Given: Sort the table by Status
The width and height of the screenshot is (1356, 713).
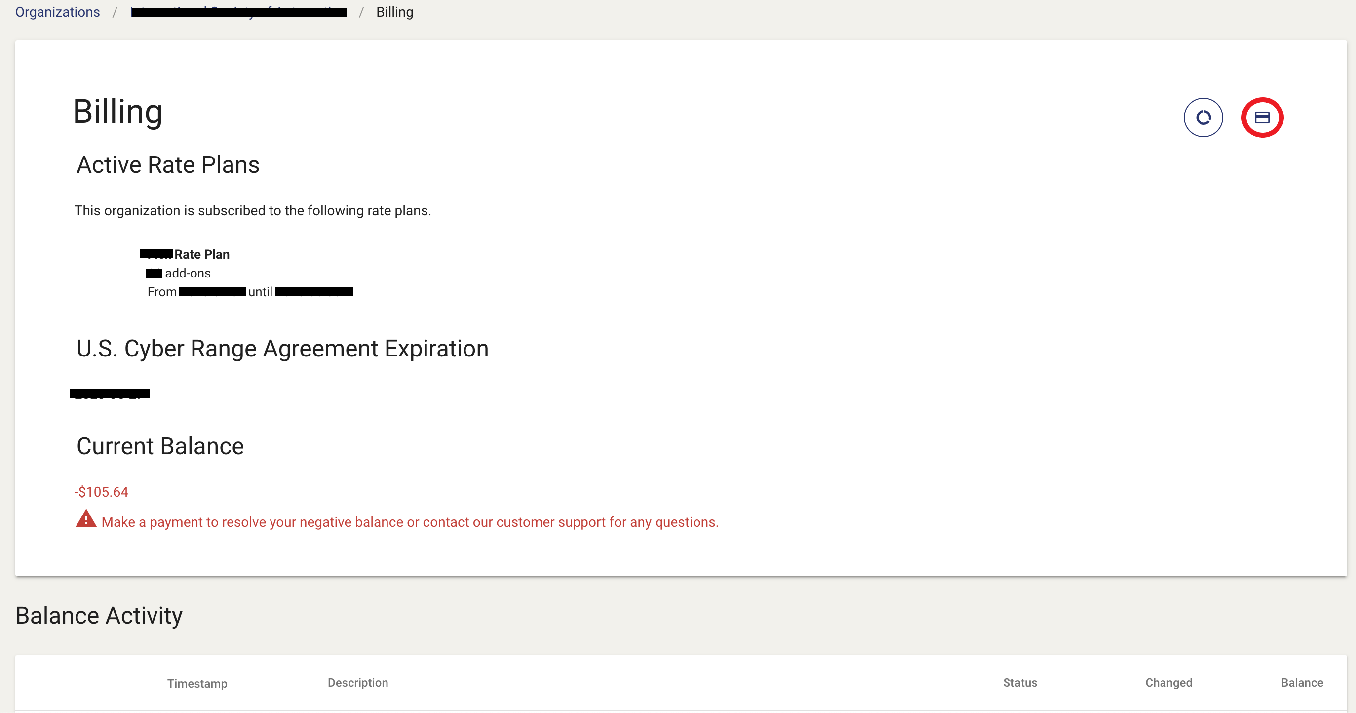Looking at the screenshot, I should [1019, 682].
